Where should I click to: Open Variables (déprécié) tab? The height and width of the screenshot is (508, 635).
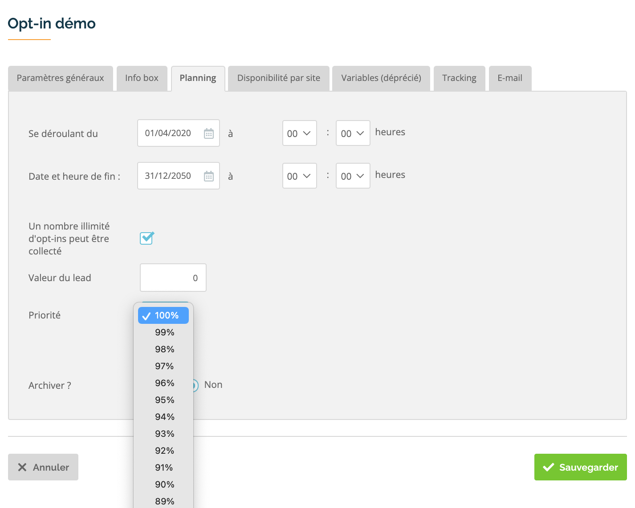pos(381,78)
